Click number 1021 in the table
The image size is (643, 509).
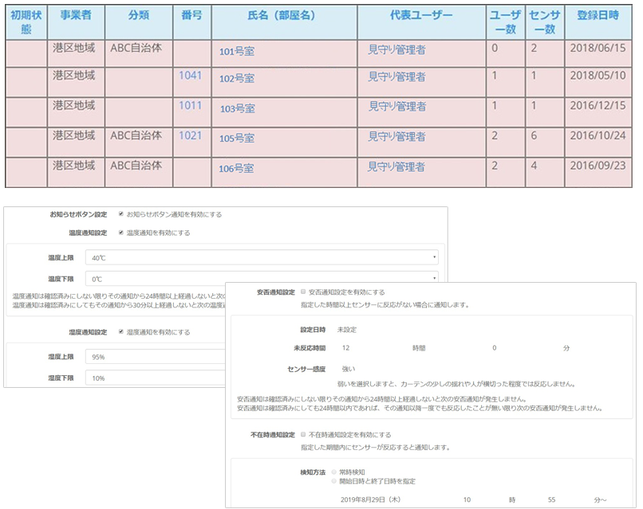[191, 136]
